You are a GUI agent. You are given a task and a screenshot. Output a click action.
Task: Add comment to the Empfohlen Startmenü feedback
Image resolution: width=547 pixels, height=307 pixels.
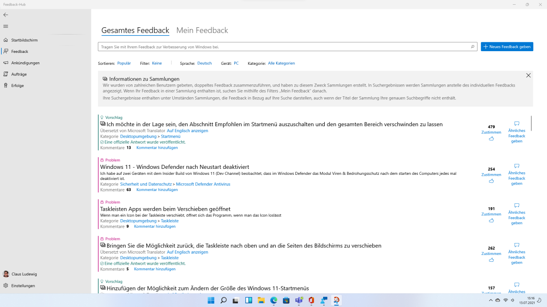157,148
